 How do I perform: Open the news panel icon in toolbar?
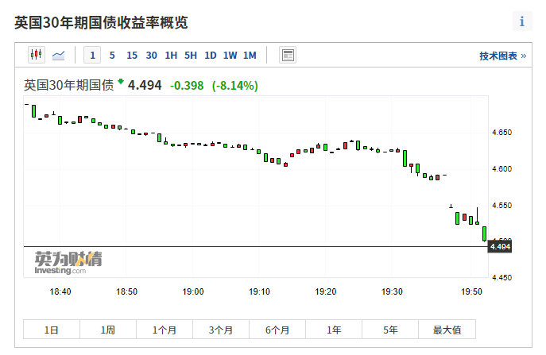[288, 55]
